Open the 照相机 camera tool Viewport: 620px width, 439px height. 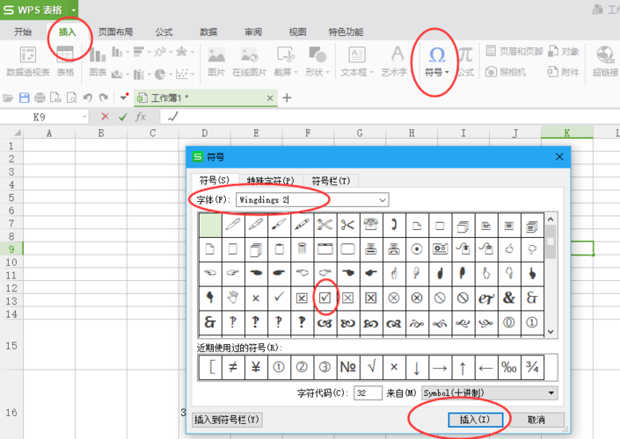point(506,72)
